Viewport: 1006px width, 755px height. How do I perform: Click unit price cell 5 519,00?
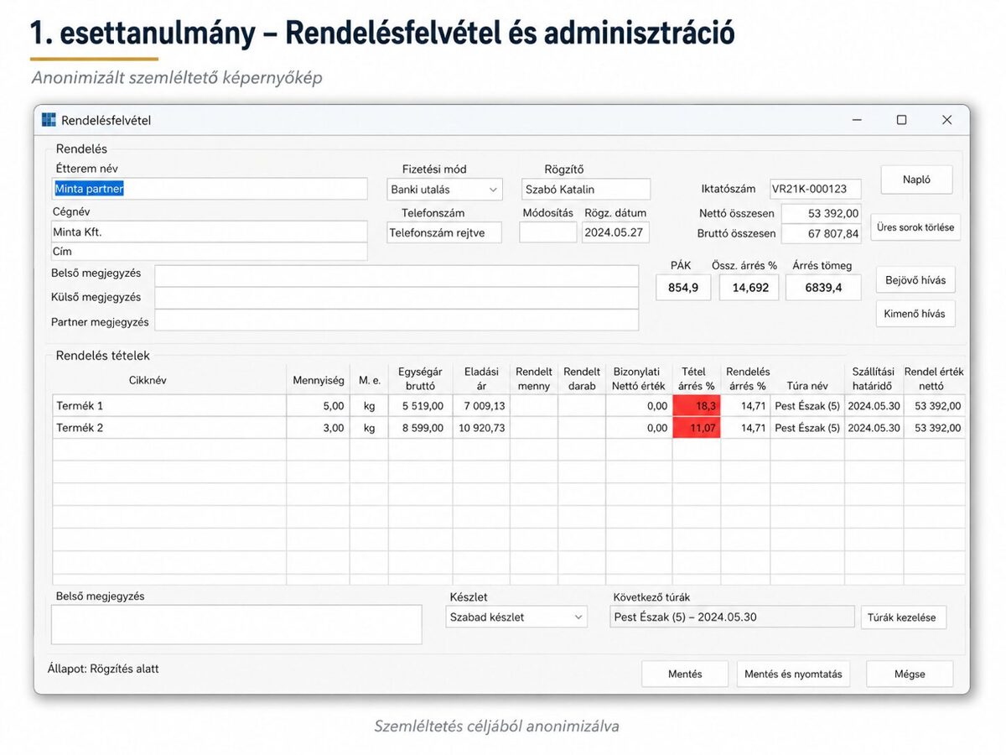pos(421,406)
